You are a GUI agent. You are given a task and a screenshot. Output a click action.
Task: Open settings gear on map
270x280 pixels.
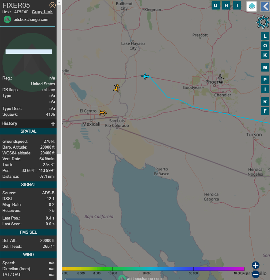263,22
